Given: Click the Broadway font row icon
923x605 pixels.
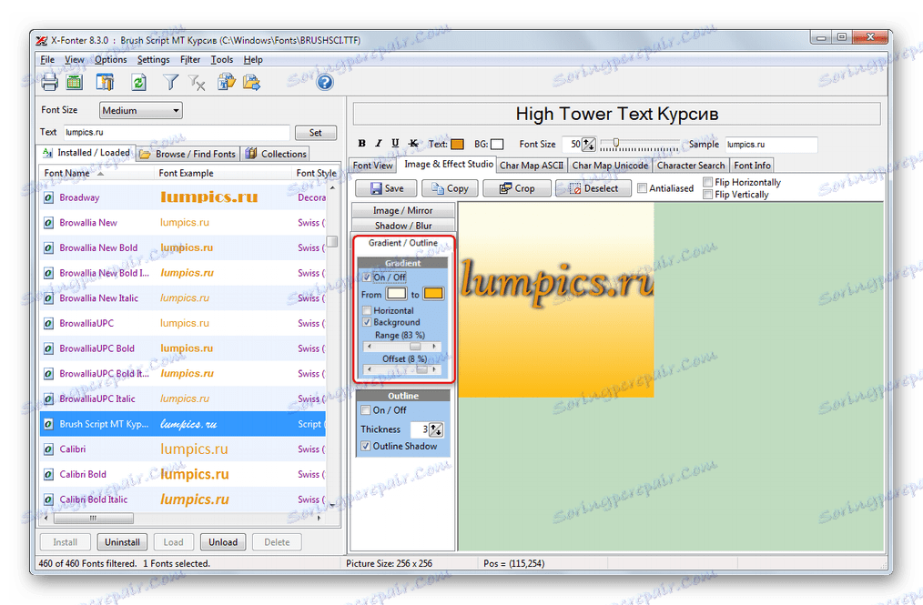Looking at the screenshot, I should [49, 197].
